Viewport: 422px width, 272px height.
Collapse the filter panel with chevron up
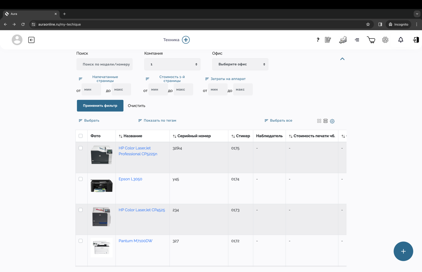[342, 59]
